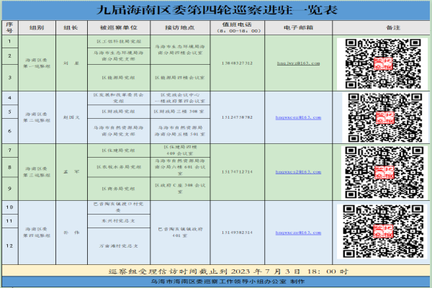Click the QR code for 海南区委第四巡察组
The width and height of the screenshot is (432, 288).
click(x=383, y=232)
